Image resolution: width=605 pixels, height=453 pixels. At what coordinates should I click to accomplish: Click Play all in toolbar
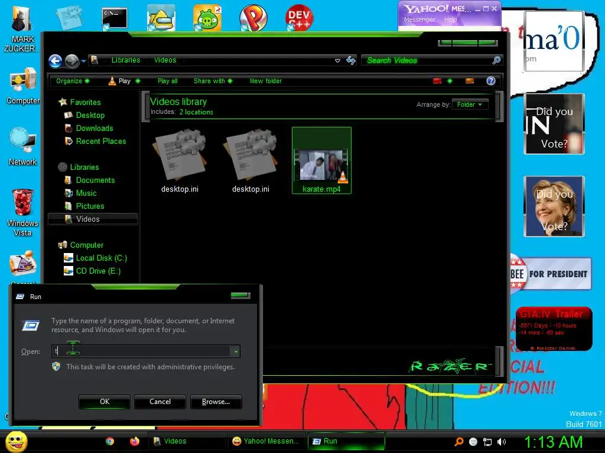pyautogui.click(x=167, y=81)
